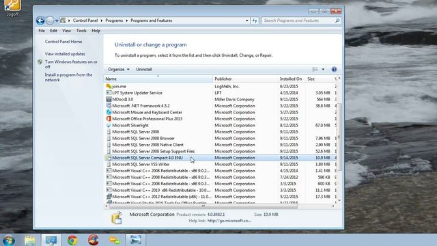The image size is (437, 246).
Task: Open the Tools menu
Action: (81, 31)
